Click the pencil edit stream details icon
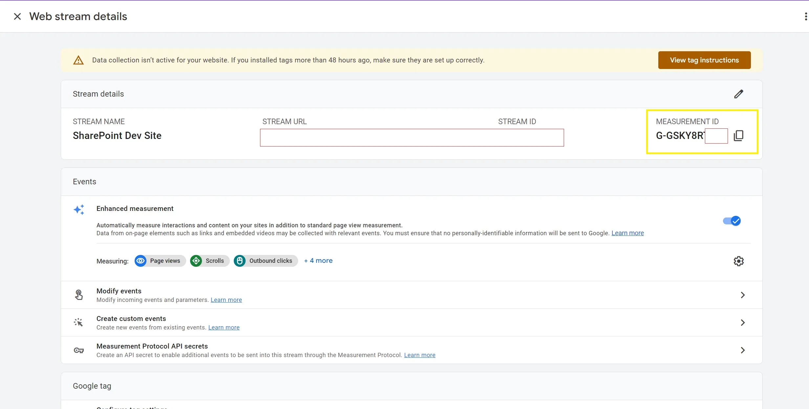Image resolution: width=809 pixels, height=409 pixels. click(738, 94)
